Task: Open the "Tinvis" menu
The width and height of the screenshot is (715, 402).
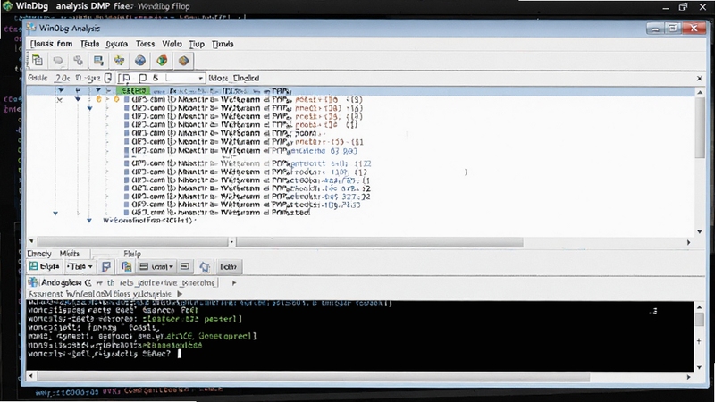Action: coord(223,44)
